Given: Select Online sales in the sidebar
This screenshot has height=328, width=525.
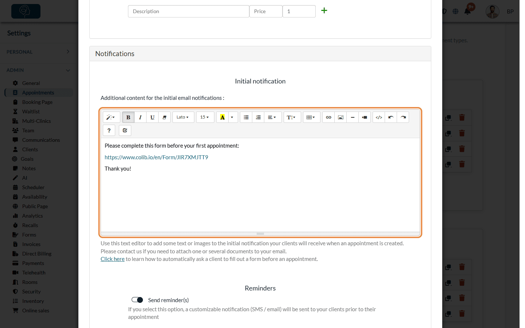Looking at the screenshot, I should click(x=35, y=311).
